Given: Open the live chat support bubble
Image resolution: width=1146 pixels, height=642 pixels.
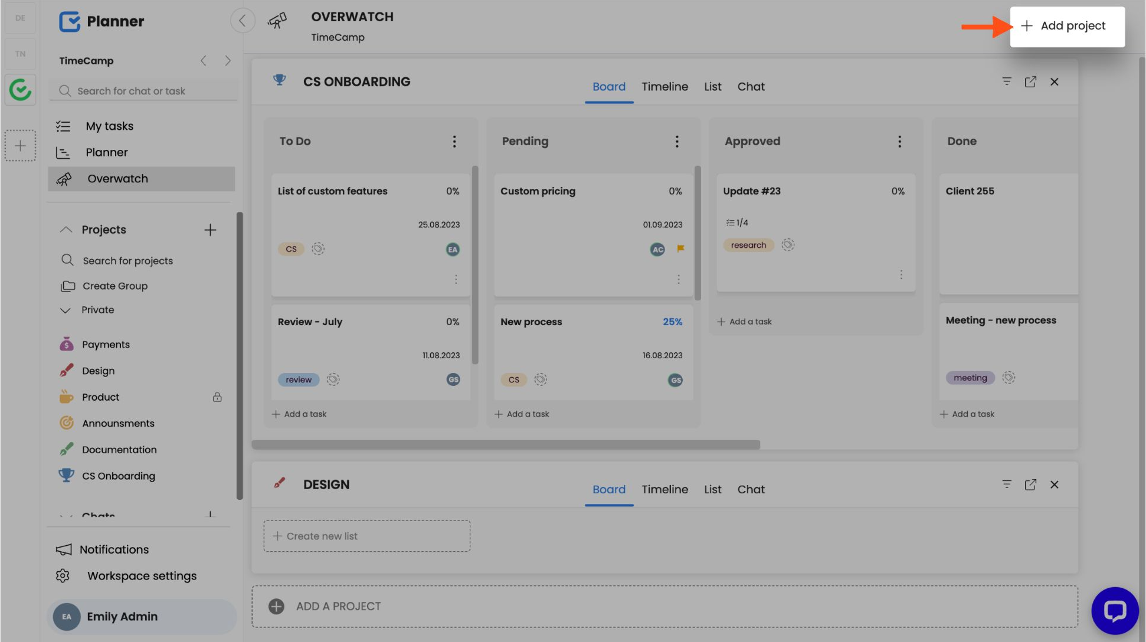Looking at the screenshot, I should pyautogui.click(x=1114, y=611).
